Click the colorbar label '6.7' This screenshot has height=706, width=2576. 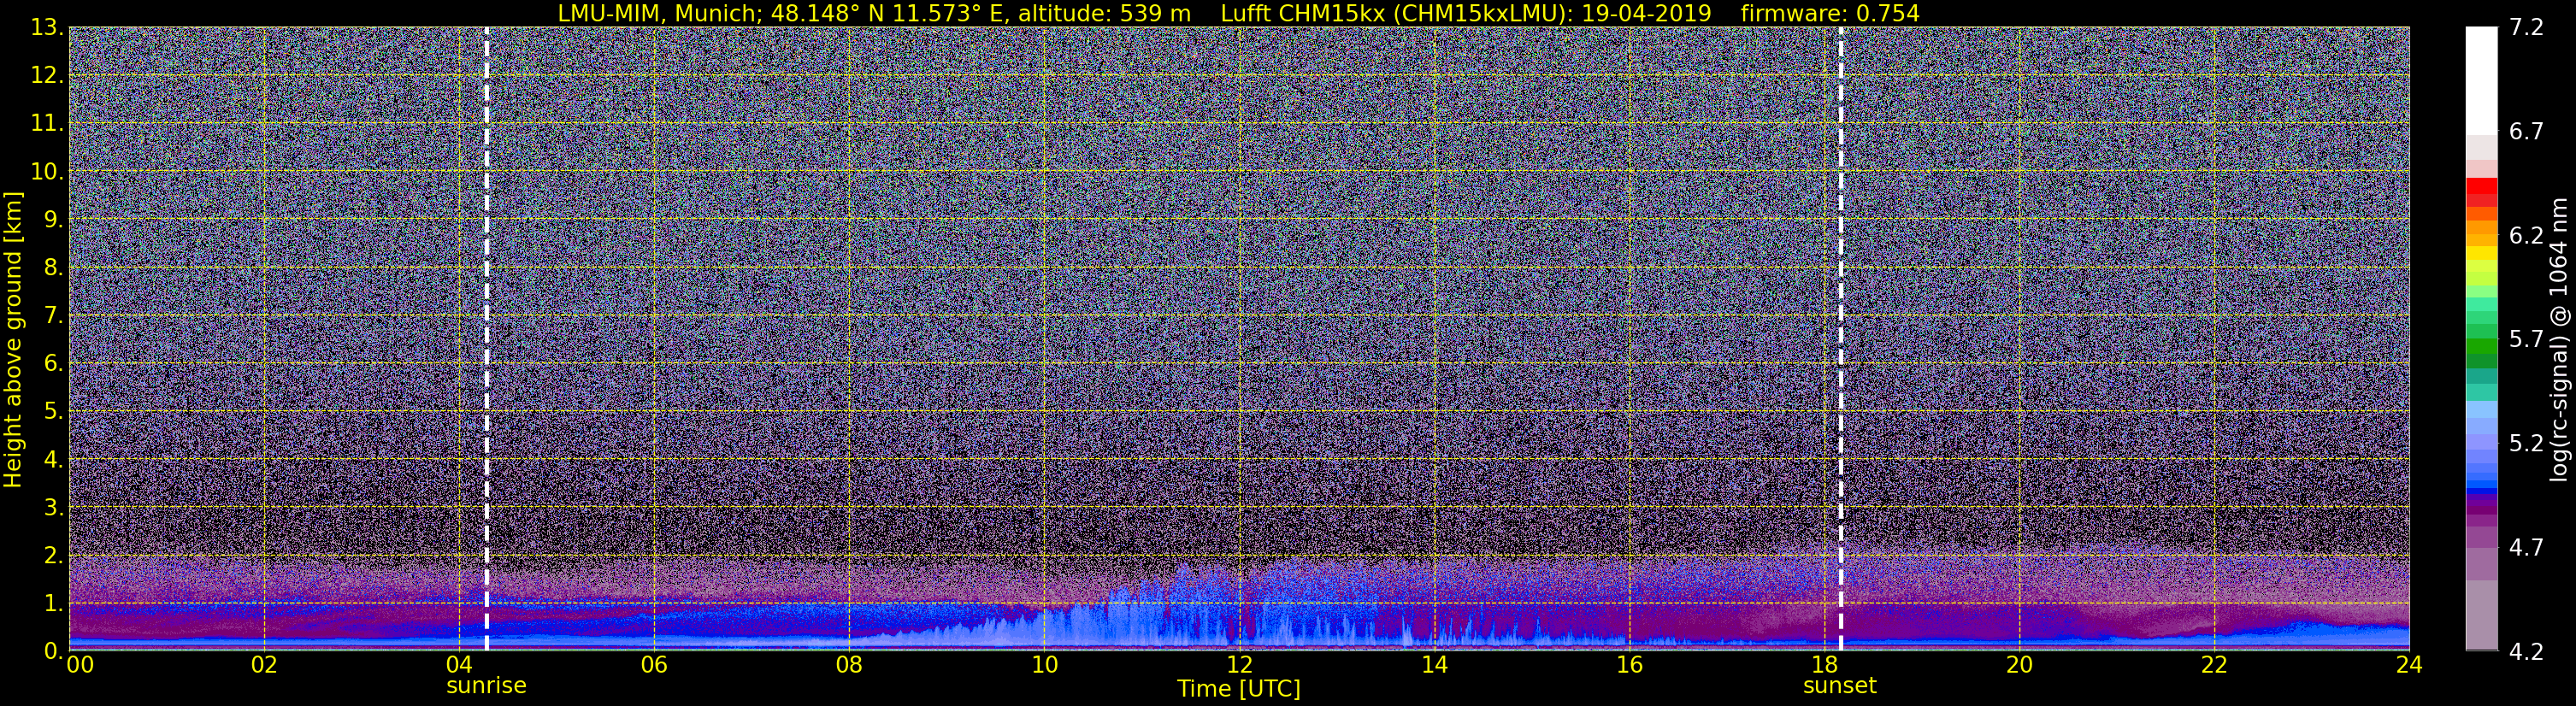2526,132
